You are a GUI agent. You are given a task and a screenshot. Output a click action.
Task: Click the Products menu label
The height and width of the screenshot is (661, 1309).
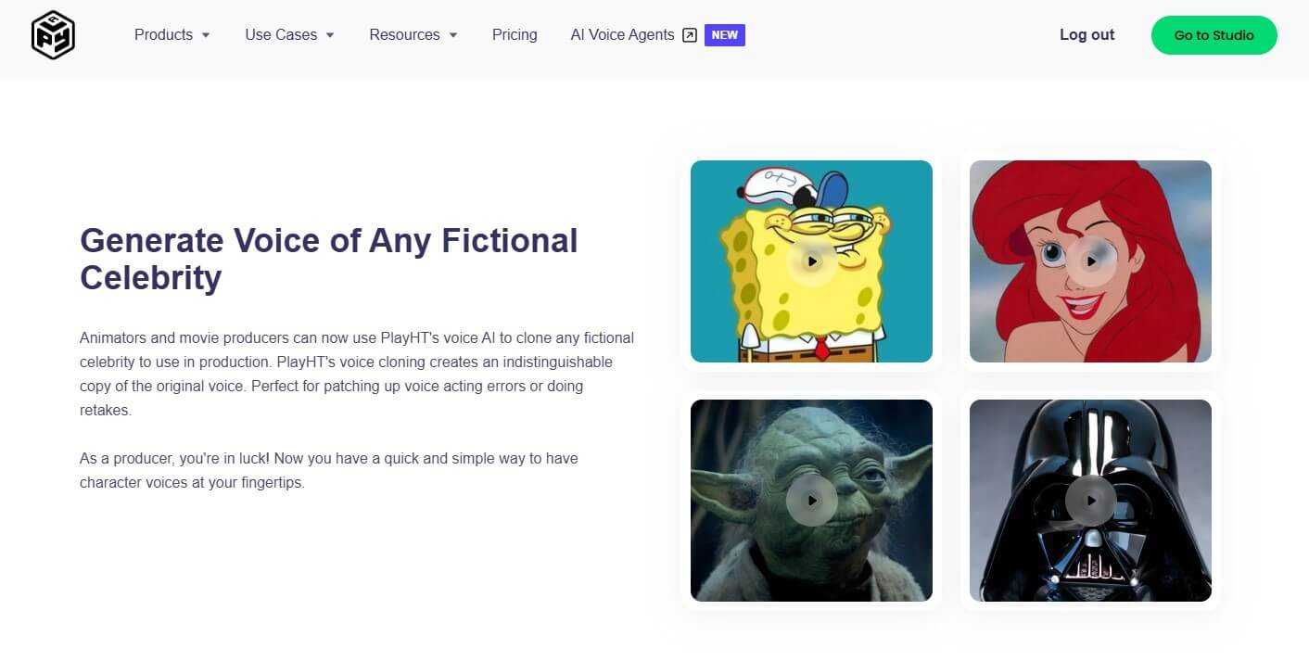coord(163,35)
